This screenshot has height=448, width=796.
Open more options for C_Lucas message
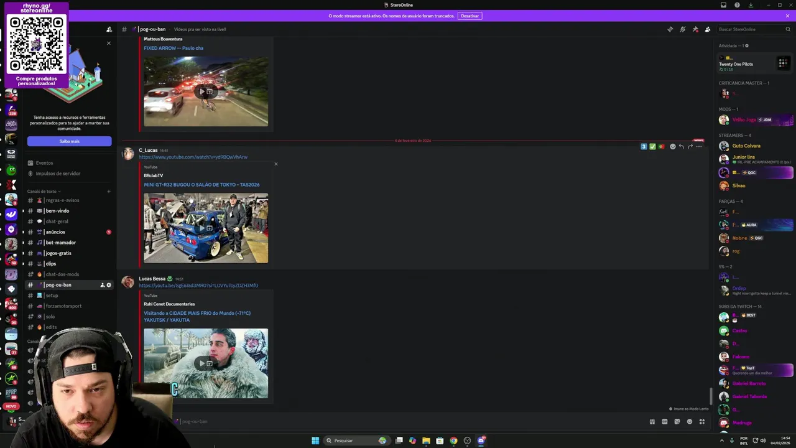click(x=699, y=146)
